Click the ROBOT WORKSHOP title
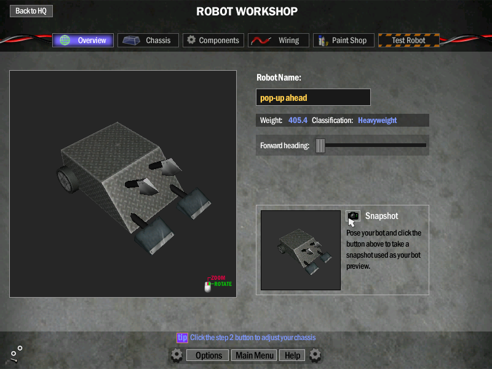The image size is (492, 369). tap(247, 12)
